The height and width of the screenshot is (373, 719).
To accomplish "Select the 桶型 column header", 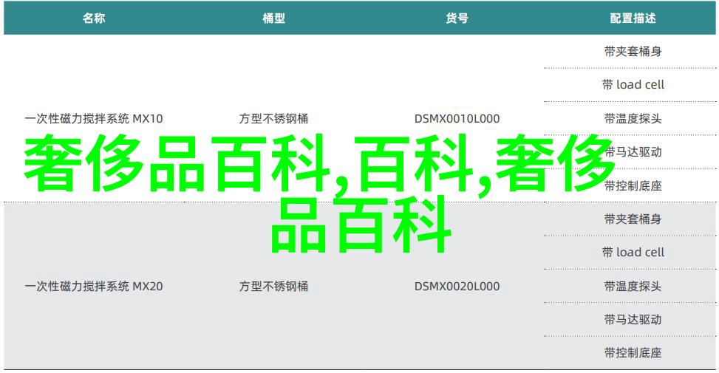I will pyautogui.click(x=273, y=18).
